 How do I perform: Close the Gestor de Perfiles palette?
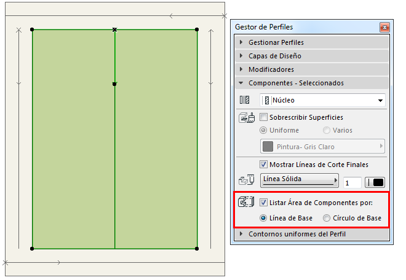click(x=384, y=27)
